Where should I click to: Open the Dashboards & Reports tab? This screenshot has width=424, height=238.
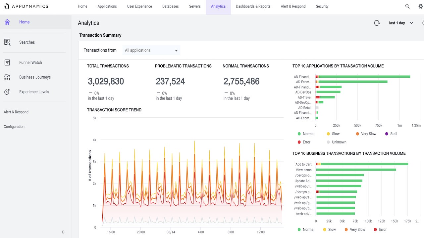tap(253, 6)
